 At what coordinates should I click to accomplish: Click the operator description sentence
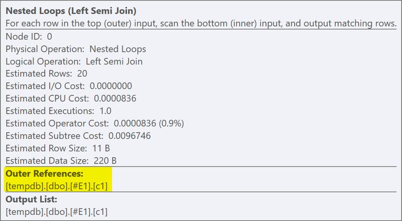click(x=201, y=24)
